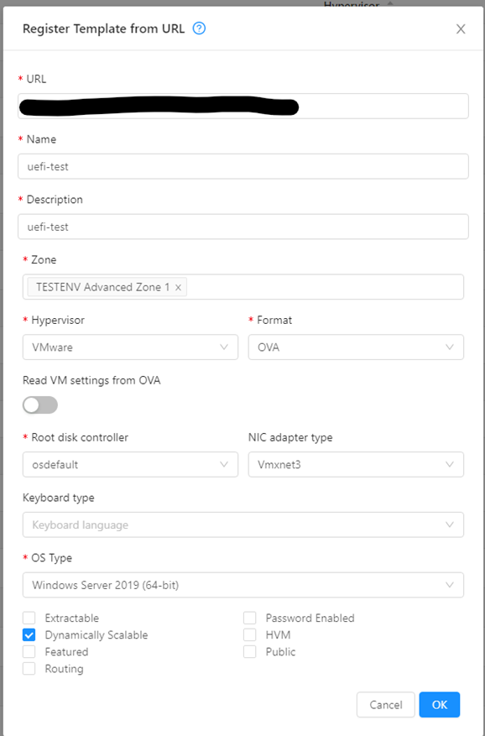Expand the Format dropdown showing OVA
This screenshot has height=736, width=485.
[x=356, y=347]
